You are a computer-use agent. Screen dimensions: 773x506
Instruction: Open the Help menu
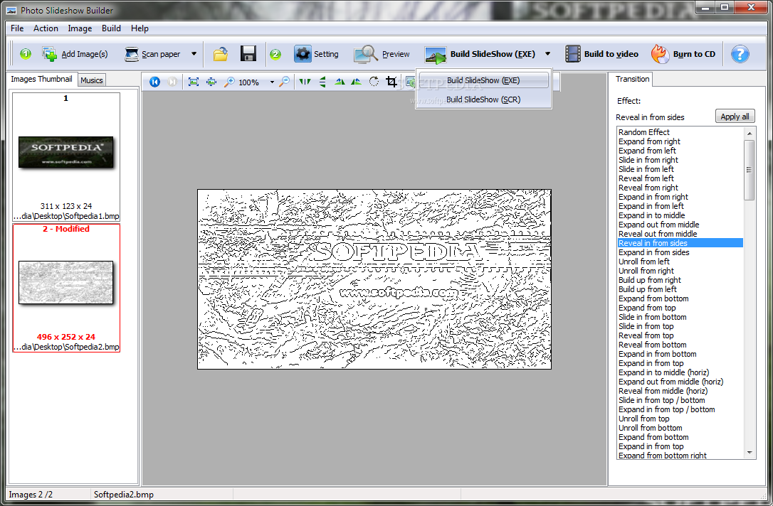pyautogui.click(x=140, y=28)
